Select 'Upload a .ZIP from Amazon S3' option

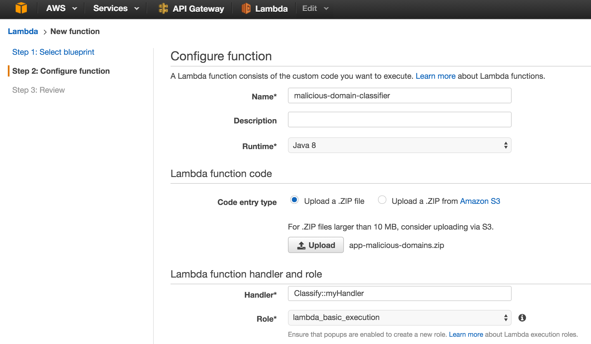coord(382,200)
